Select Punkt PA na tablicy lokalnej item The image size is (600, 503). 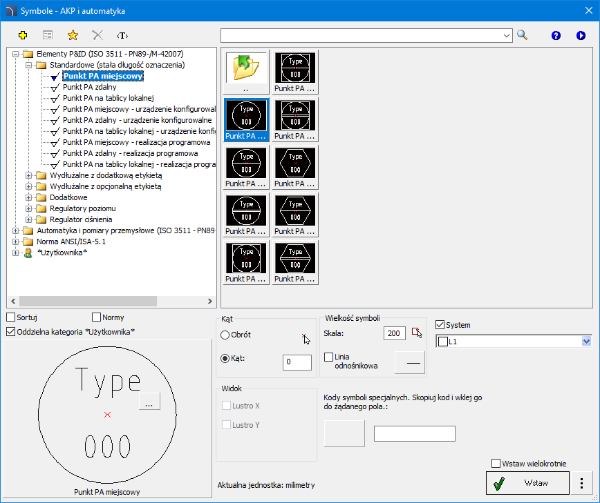(x=107, y=98)
